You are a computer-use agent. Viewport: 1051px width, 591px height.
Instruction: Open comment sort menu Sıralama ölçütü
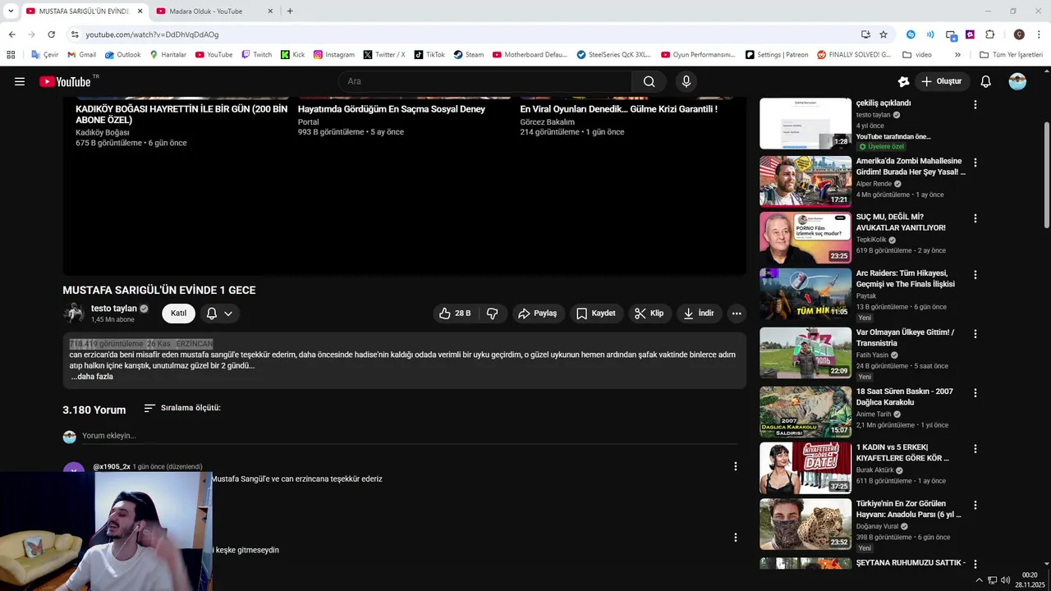coord(182,408)
